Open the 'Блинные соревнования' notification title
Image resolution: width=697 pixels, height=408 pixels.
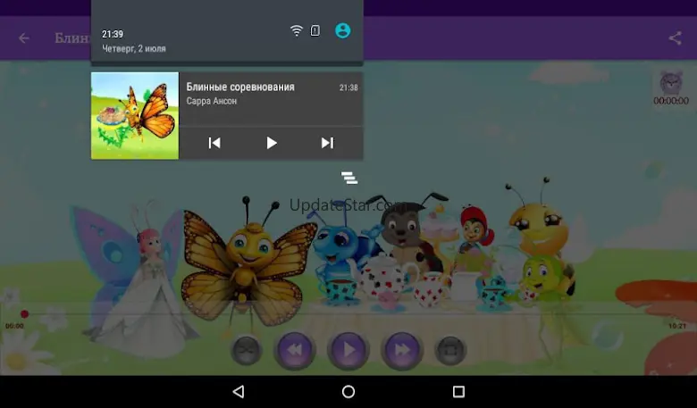point(240,87)
